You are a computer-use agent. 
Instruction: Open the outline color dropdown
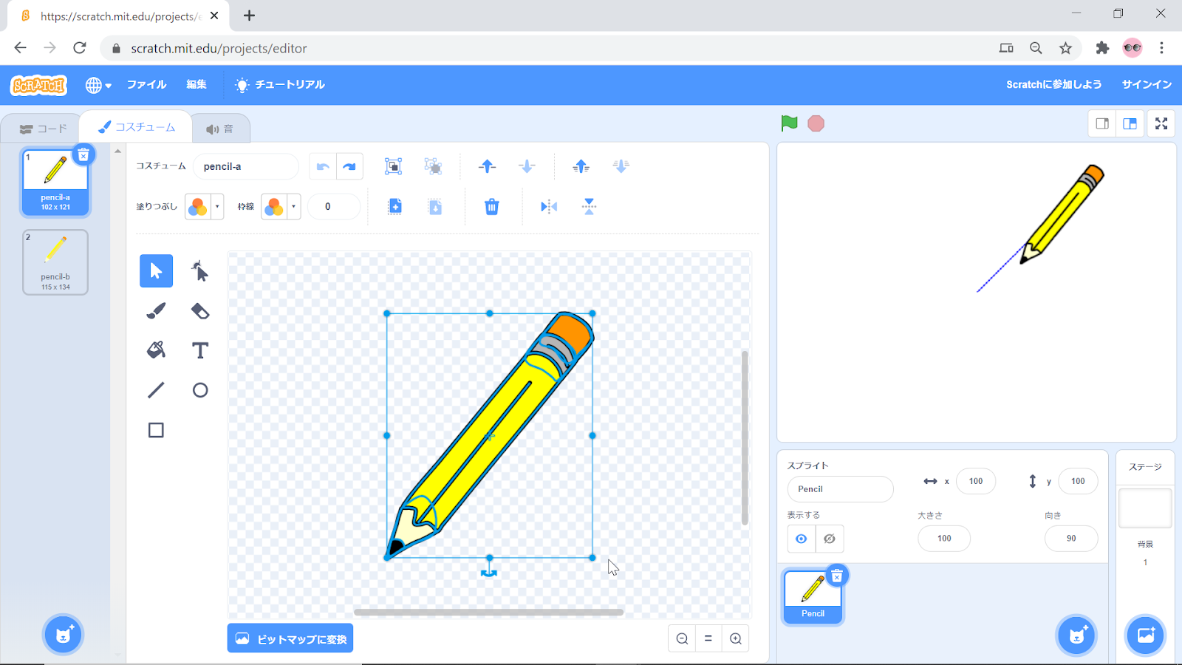point(281,207)
